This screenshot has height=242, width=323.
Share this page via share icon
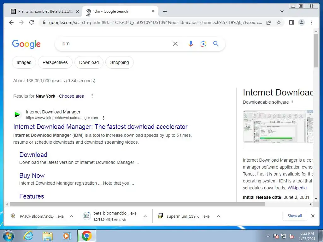click(269, 22)
